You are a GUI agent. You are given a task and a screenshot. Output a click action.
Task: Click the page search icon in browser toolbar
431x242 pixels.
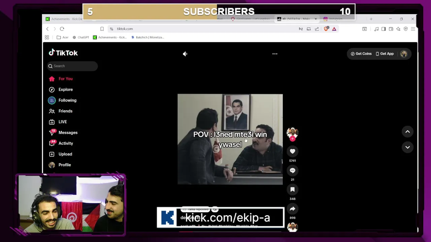click(364, 29)
